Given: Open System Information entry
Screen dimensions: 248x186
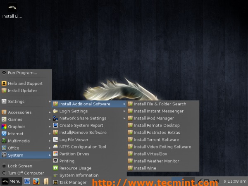Looking at the screenshot, I should click(89, 175).
